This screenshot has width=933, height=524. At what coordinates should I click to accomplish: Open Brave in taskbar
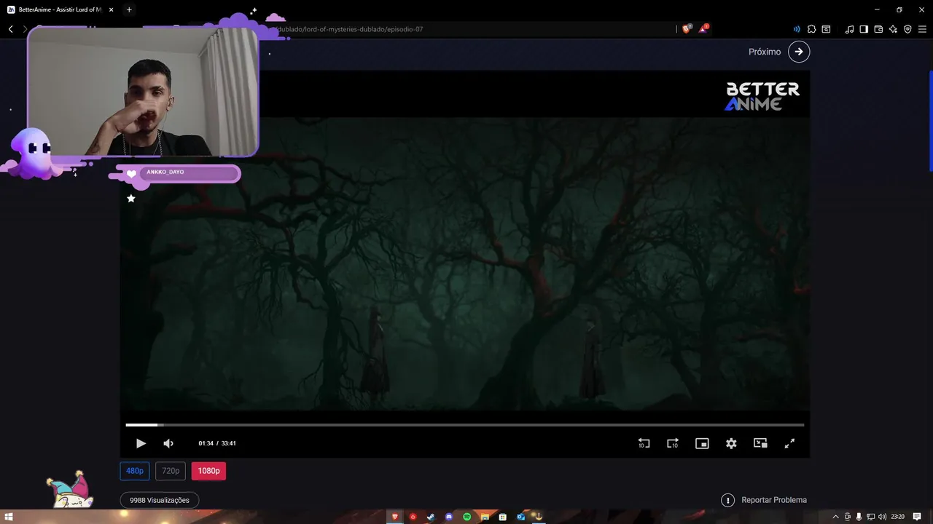[396, 517]
